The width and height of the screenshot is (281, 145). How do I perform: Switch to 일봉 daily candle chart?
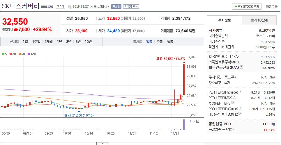pyautogui.click(x=149, y=42)
